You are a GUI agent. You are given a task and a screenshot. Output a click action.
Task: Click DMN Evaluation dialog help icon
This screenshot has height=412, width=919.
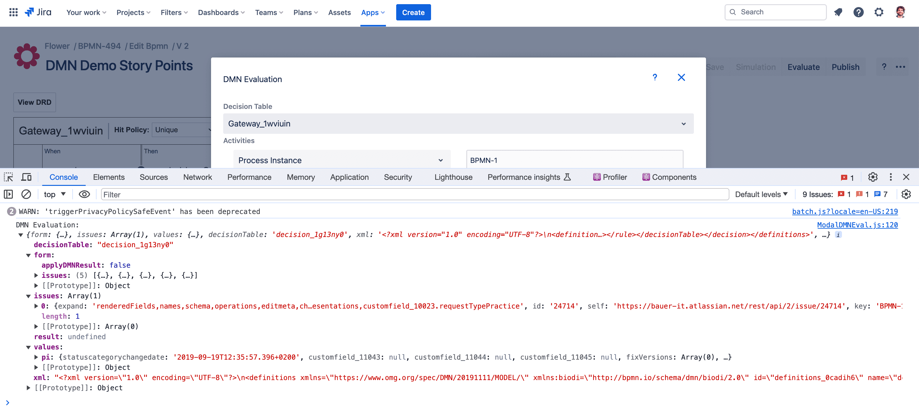655,77
